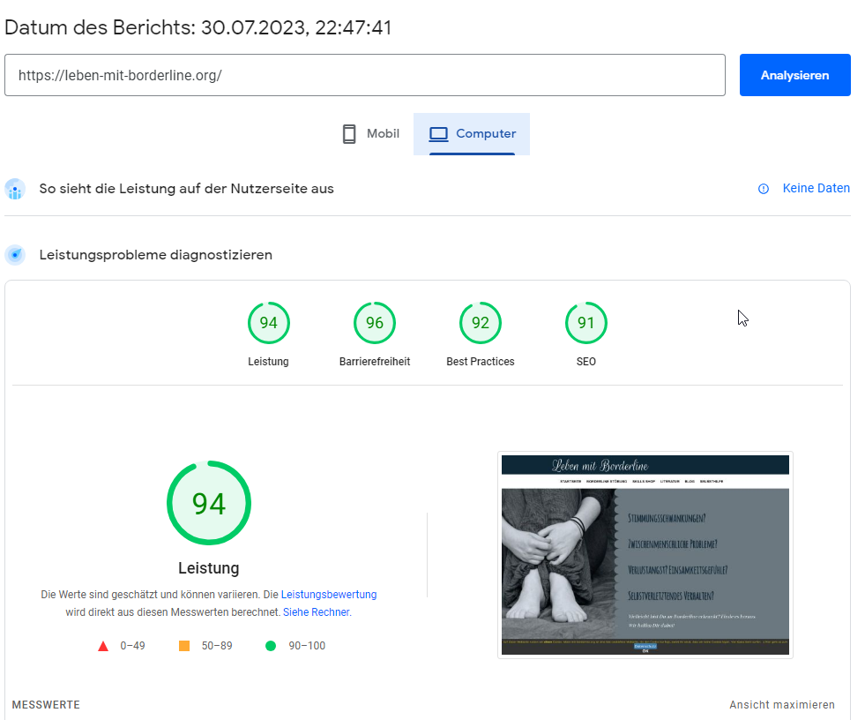Viewport: 865px width, 720px height.
Task: Click the Keine Daten info icon
Action: [x=764, y=189]
